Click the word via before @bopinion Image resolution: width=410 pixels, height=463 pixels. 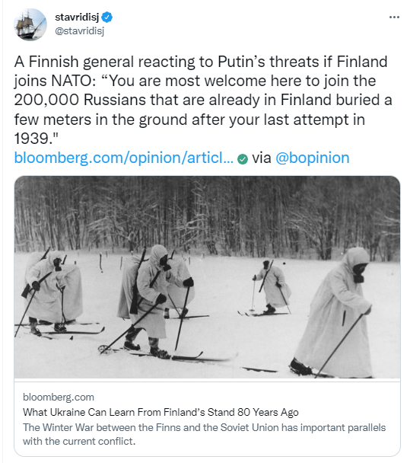point(262,158)
